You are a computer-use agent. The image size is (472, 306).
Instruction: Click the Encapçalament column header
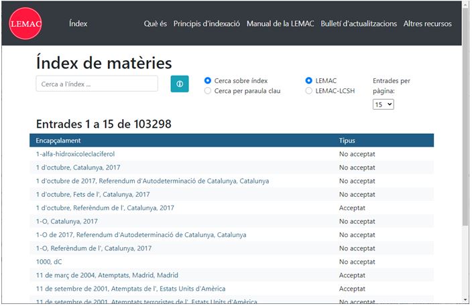click(58, 141)
